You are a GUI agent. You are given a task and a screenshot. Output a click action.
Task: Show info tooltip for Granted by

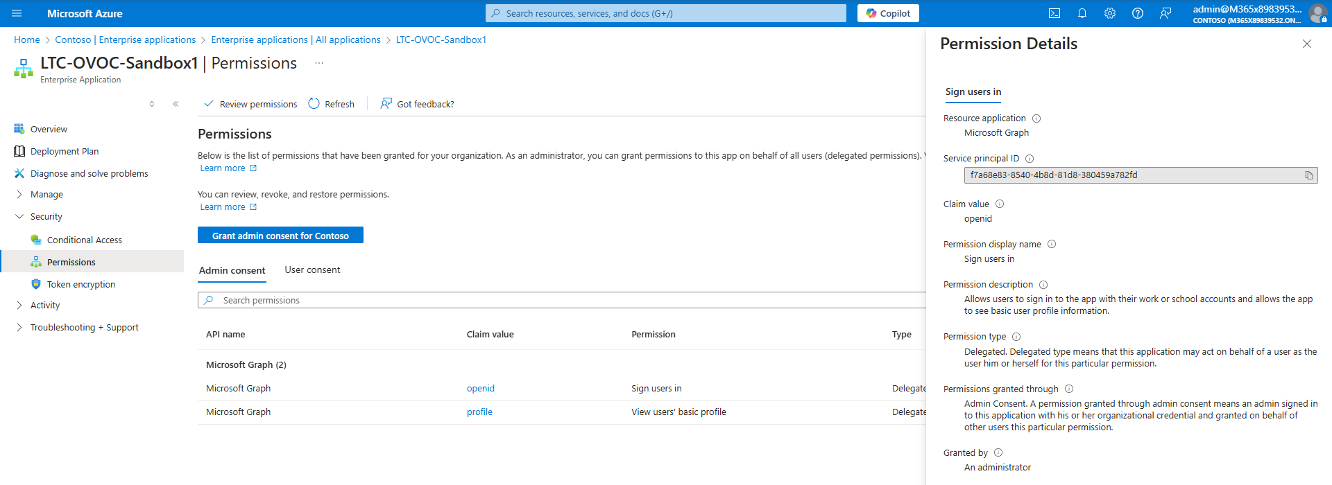coord(998,452)
